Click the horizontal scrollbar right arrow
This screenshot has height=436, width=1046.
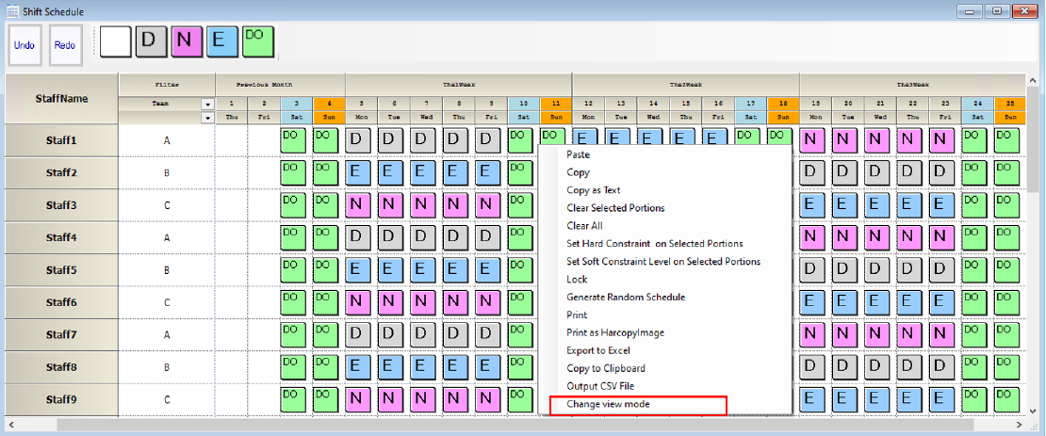pos(1019,424)
